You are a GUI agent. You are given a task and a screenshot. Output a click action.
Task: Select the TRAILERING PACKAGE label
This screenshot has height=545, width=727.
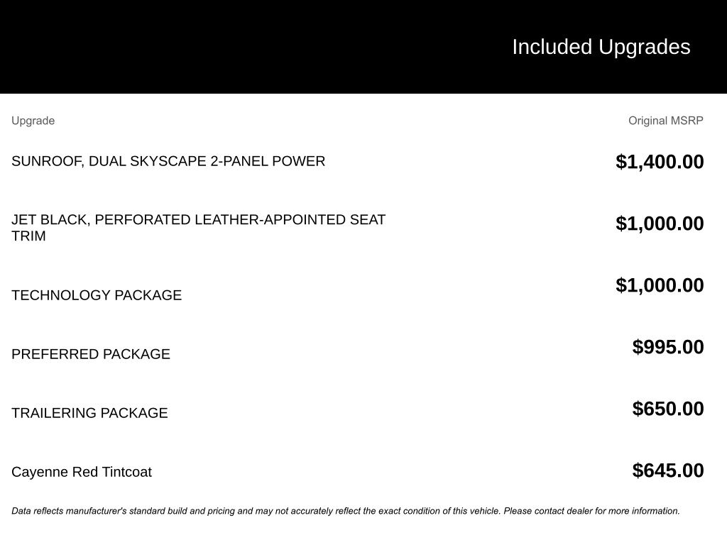(89, 413)
